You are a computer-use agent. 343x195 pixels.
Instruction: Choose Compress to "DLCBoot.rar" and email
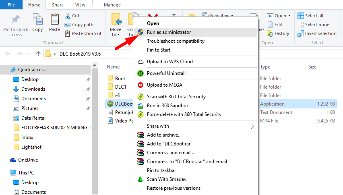tap(195, 162)
